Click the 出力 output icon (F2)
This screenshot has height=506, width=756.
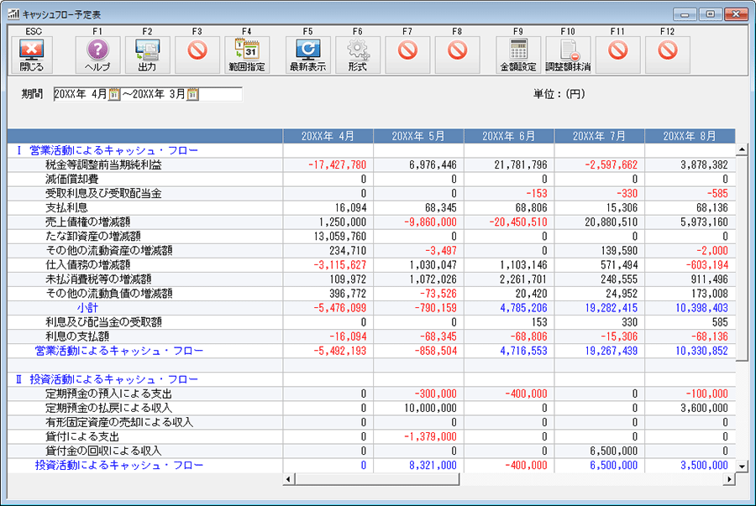(147, 55)
